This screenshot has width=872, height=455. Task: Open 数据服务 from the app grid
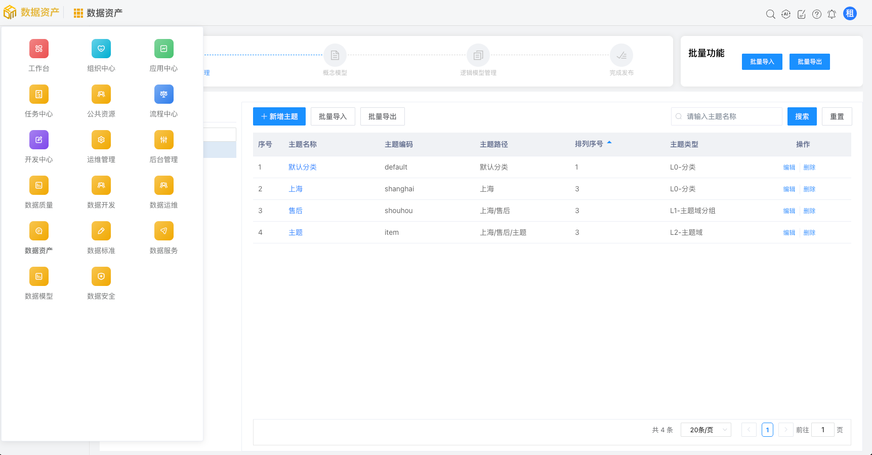(163, 231)
